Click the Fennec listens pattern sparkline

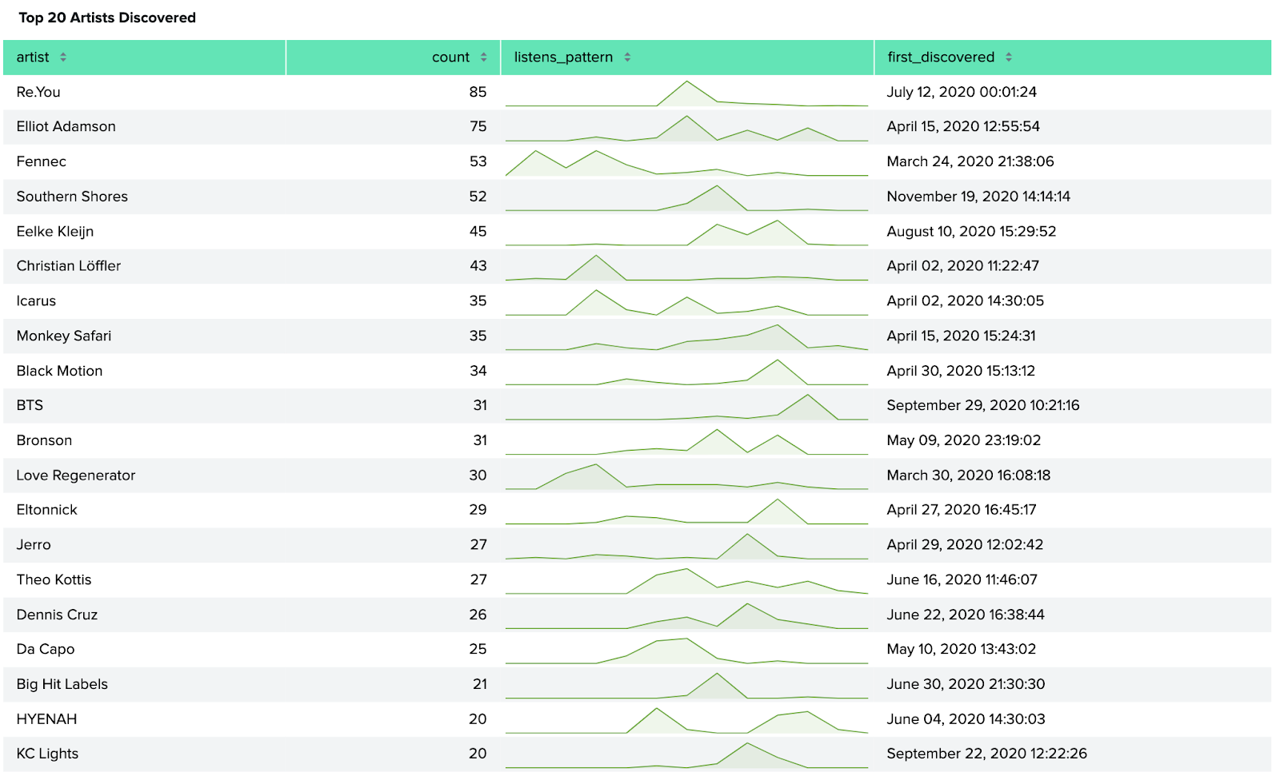tap(686, 162)
